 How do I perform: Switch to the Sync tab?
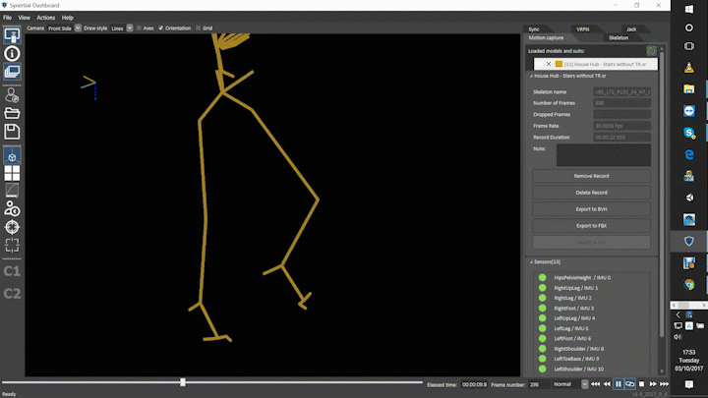(x=534, y=29)
